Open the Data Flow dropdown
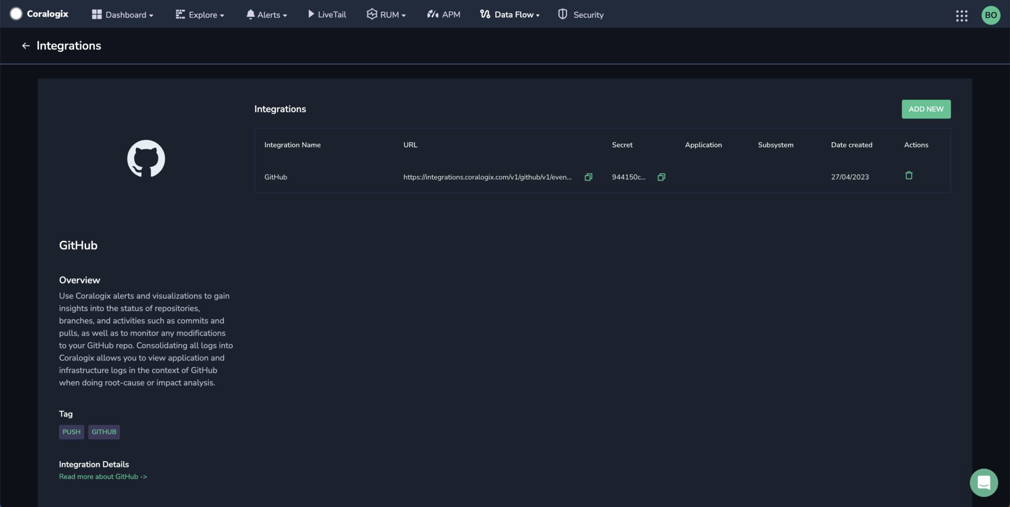The image size is (1010, 507). tap(510, 15)
